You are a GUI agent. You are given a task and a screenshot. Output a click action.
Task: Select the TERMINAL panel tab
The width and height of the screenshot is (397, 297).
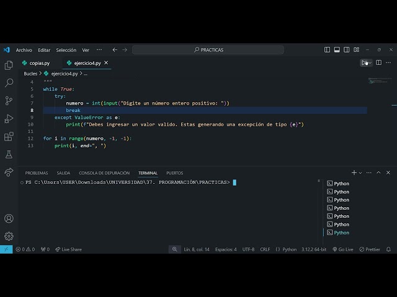pyautogui.click(x=148, y=173)
